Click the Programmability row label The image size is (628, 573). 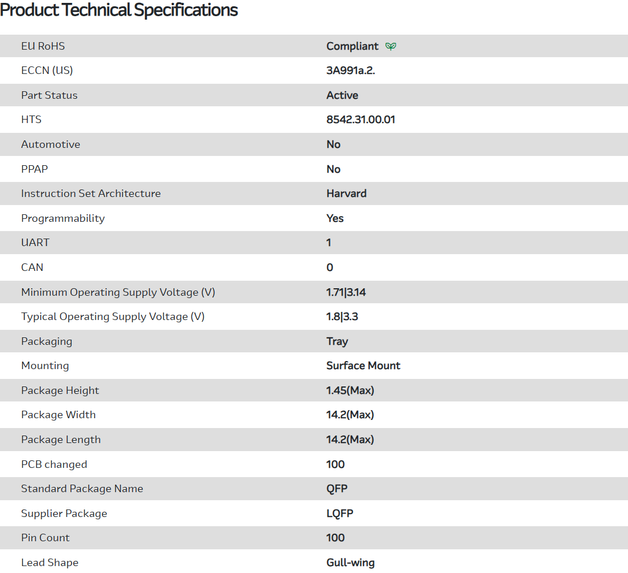click(x=63, y=218)
